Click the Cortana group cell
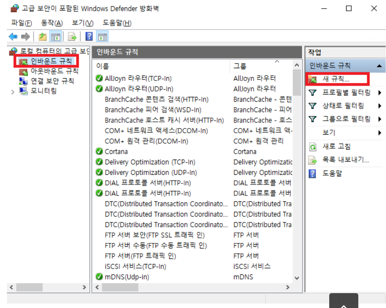This screenshot has width=386, height=308. [245, 152]
